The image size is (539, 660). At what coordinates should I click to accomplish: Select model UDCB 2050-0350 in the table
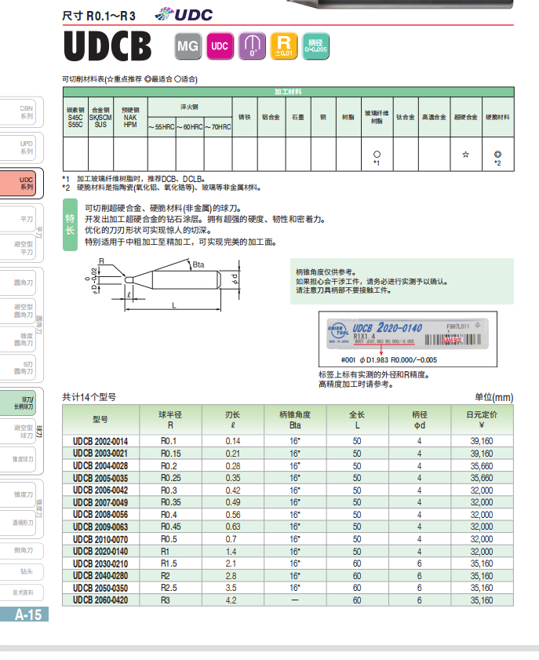point(100,588)
